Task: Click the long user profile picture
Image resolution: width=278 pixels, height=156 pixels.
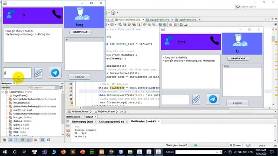Action: (82, 14)
